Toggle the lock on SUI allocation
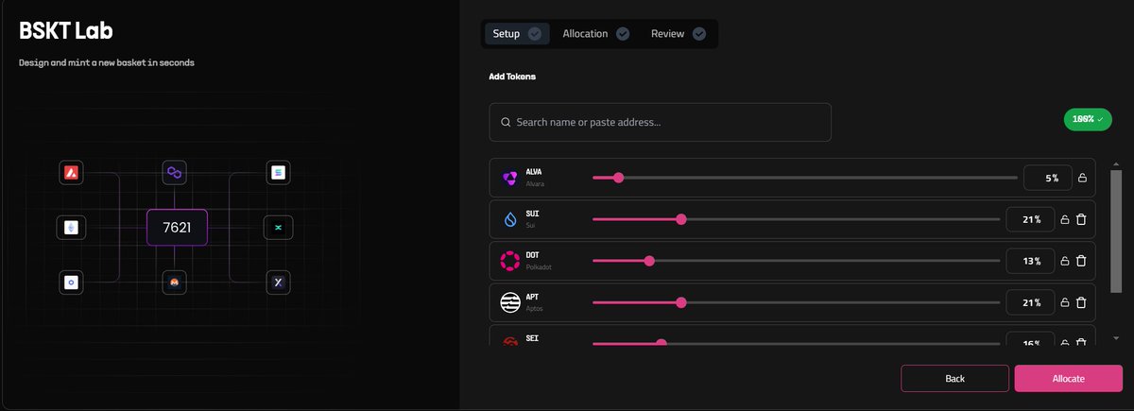The image size is (1134, 411). [x=1064, y=219]
